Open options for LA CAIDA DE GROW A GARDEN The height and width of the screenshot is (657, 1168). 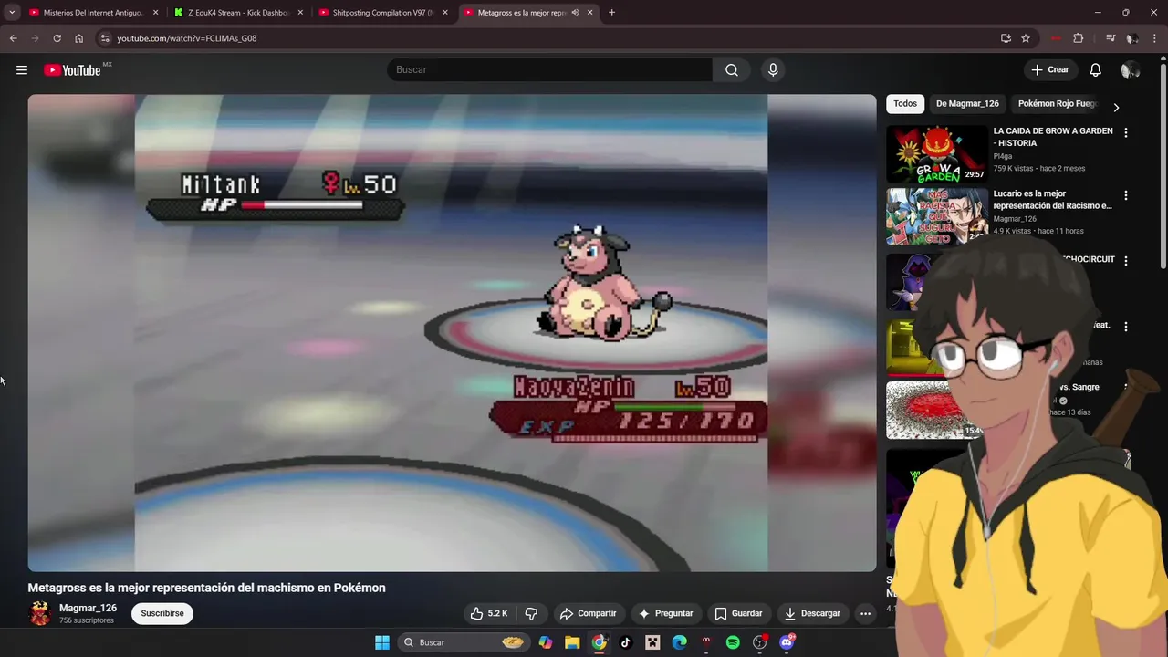(x=1125, y=132)
